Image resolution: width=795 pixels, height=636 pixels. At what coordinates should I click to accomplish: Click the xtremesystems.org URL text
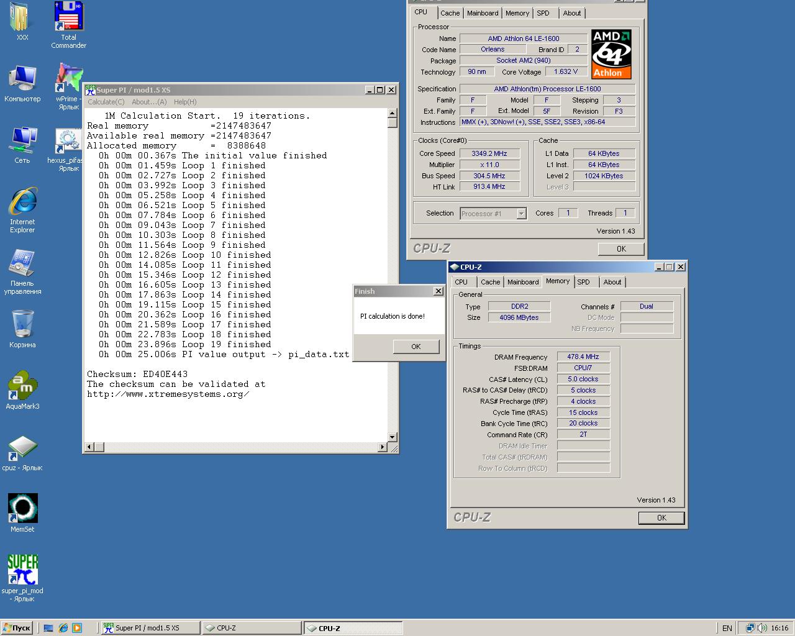168,394
